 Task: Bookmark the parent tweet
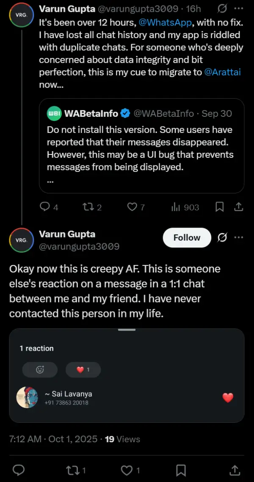[x=220, y=207]
